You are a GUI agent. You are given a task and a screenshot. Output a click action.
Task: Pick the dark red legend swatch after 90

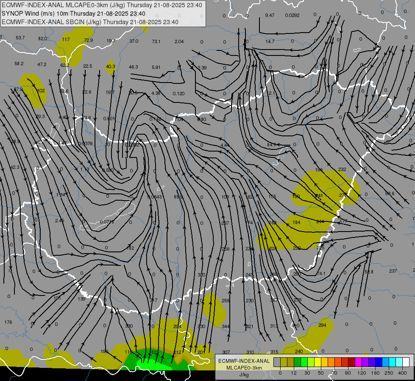(352, 362)
